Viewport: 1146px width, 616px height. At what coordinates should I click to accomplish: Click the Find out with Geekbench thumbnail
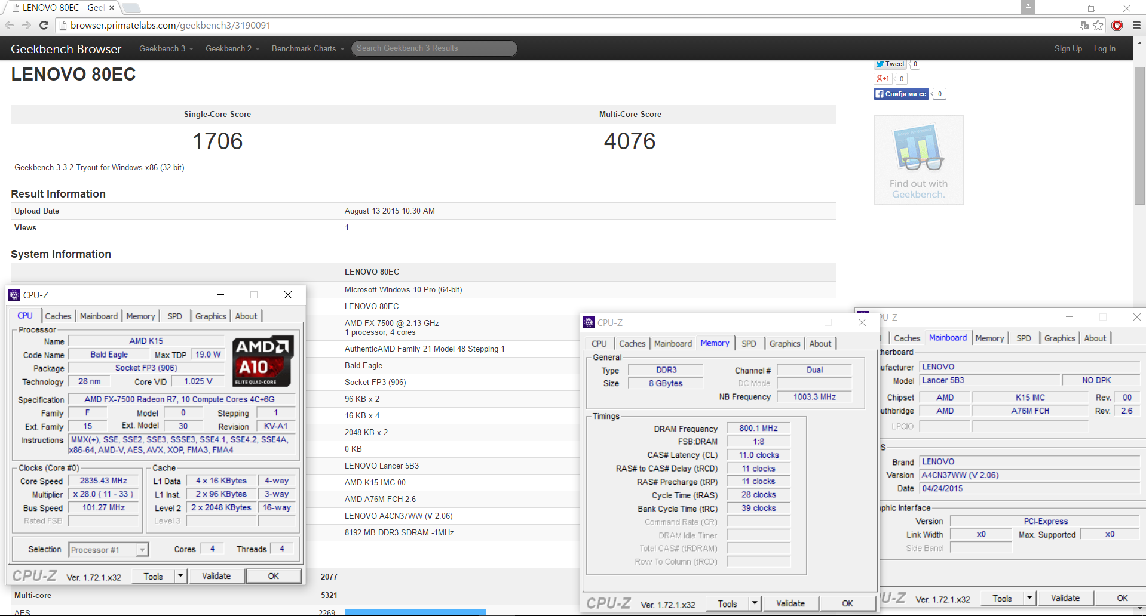[x=918, y=160]
